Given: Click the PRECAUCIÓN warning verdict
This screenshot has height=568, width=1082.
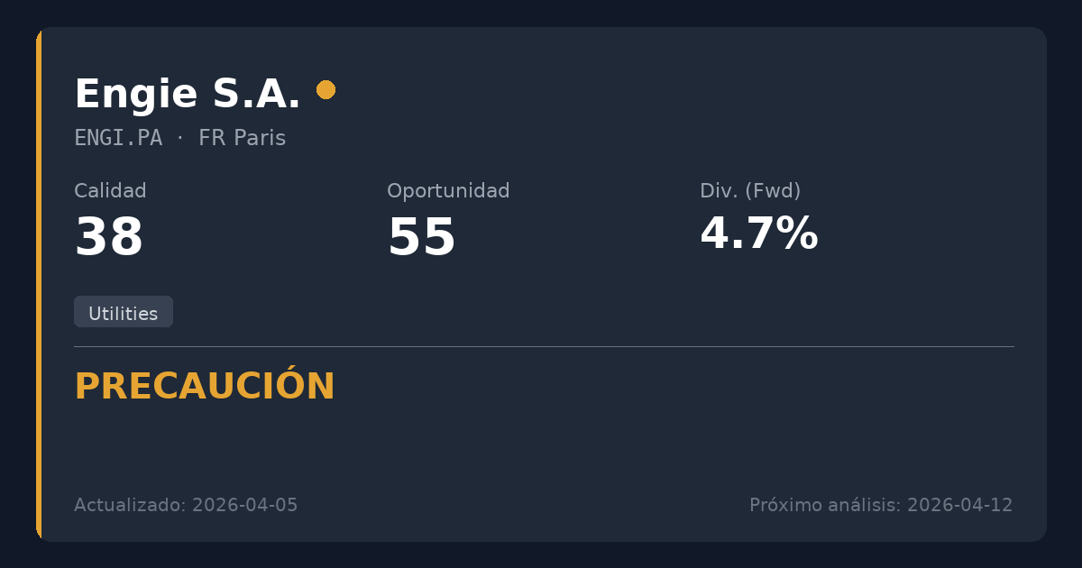Looking at the screenshot, I should pos(205,387).
